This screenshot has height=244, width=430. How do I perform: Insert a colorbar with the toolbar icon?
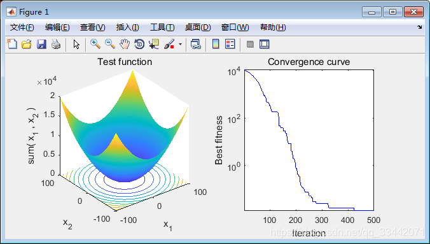[x=216, y=44]
